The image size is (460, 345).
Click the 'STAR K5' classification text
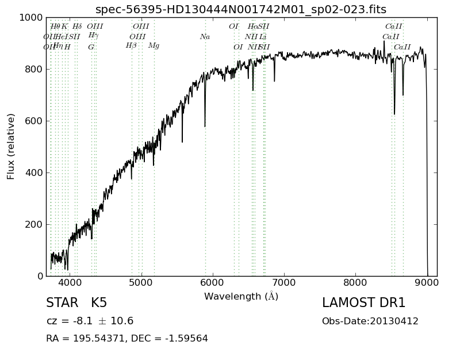(x=76, y=302)
